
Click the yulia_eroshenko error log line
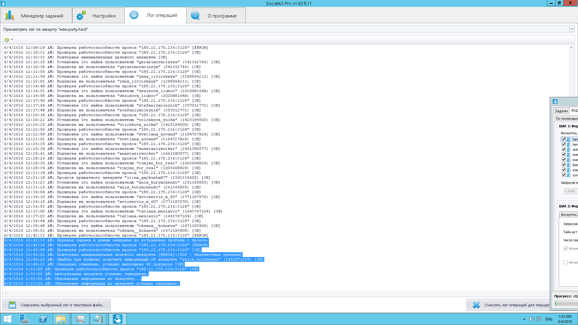tap(134, 259)
